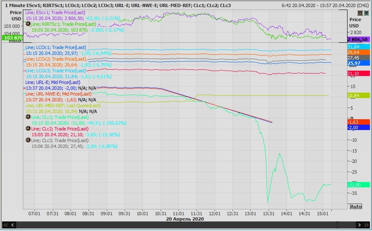The height and width of the screenshot is (231, 372).
Task: Click the -35 price axis tick label
Action: point(354,193)
